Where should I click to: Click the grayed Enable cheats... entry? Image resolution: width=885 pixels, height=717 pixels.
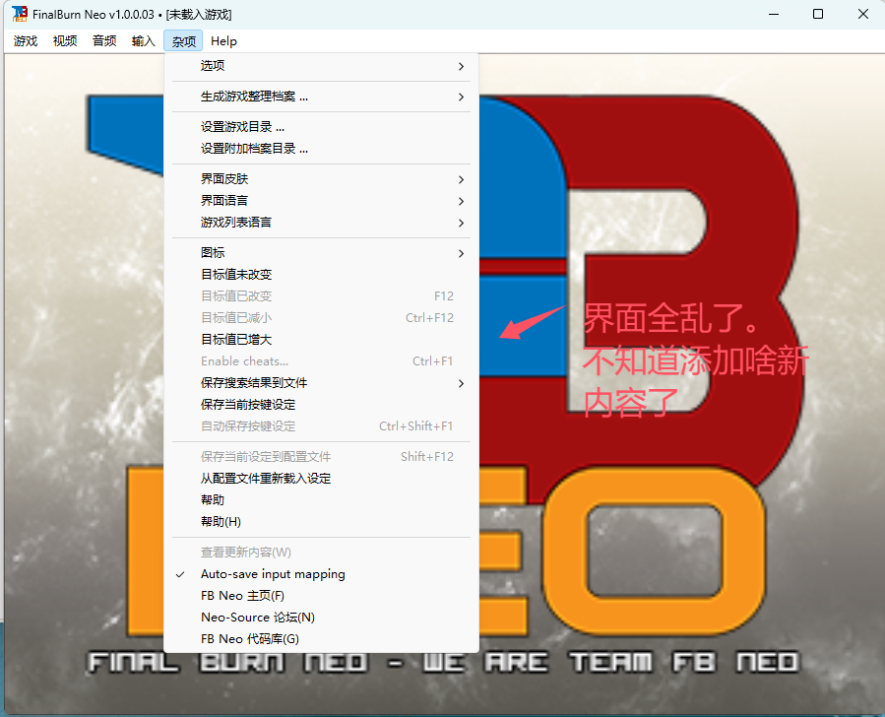coord(321,361)
